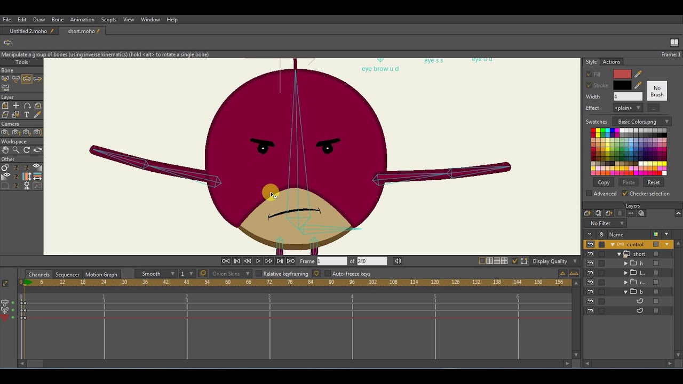Open the layer options three-dots button
683x384 pixels.
tap(631, 213)
